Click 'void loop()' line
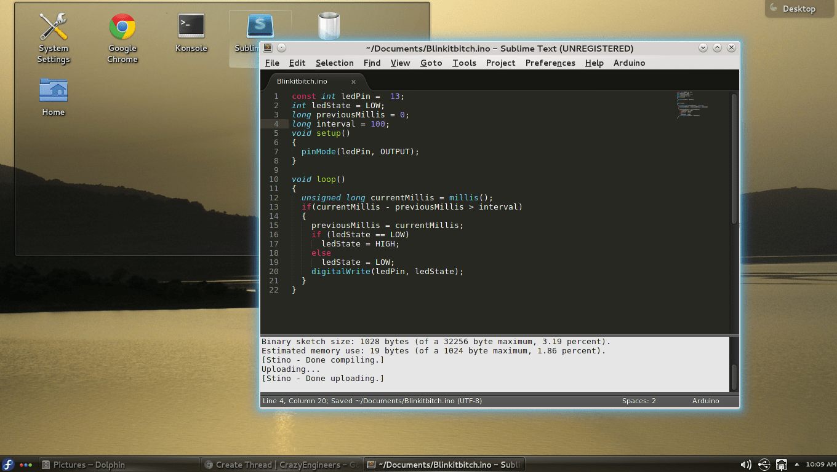 coord(318,179)
